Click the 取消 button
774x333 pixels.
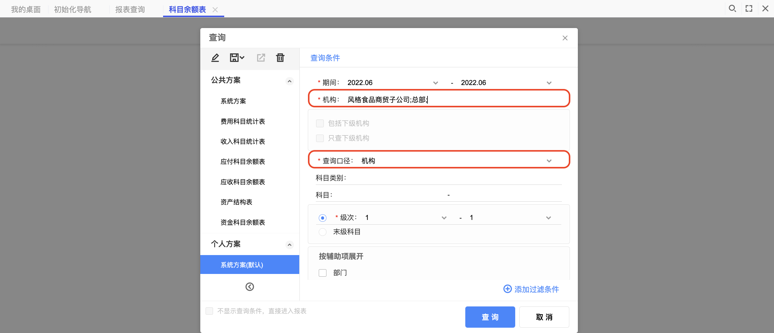click(x=544, y=317)
